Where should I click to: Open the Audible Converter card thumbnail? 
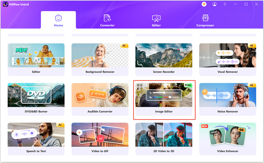100,95
